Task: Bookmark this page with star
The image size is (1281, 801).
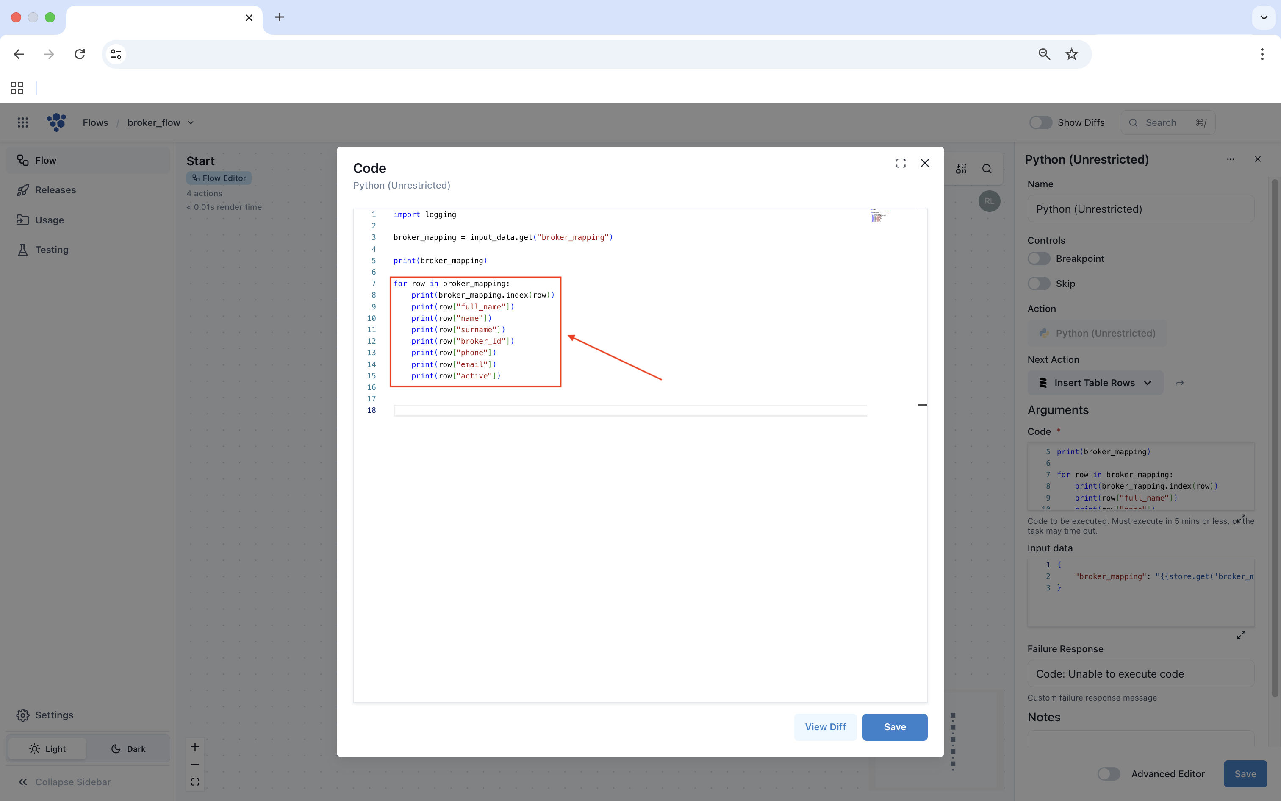Action: pos(1071,54)
